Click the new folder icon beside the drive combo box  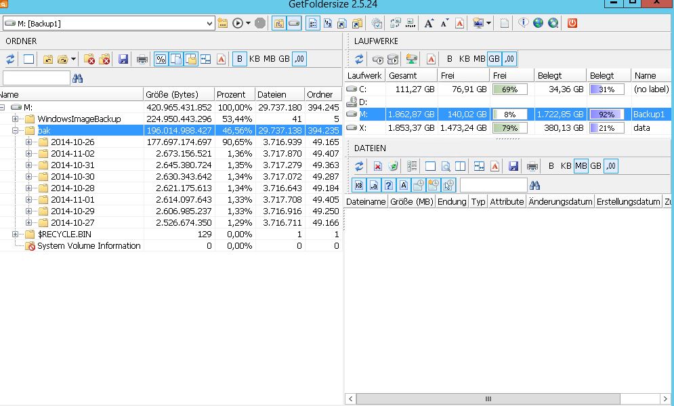click(x=223, y=23)
